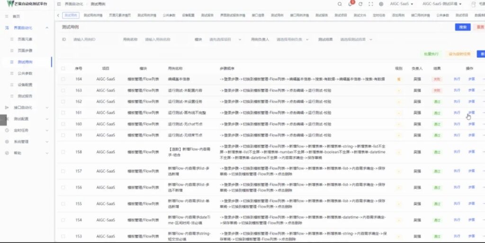
Task: Click 步骤 link for row 161
Action: 471,113
